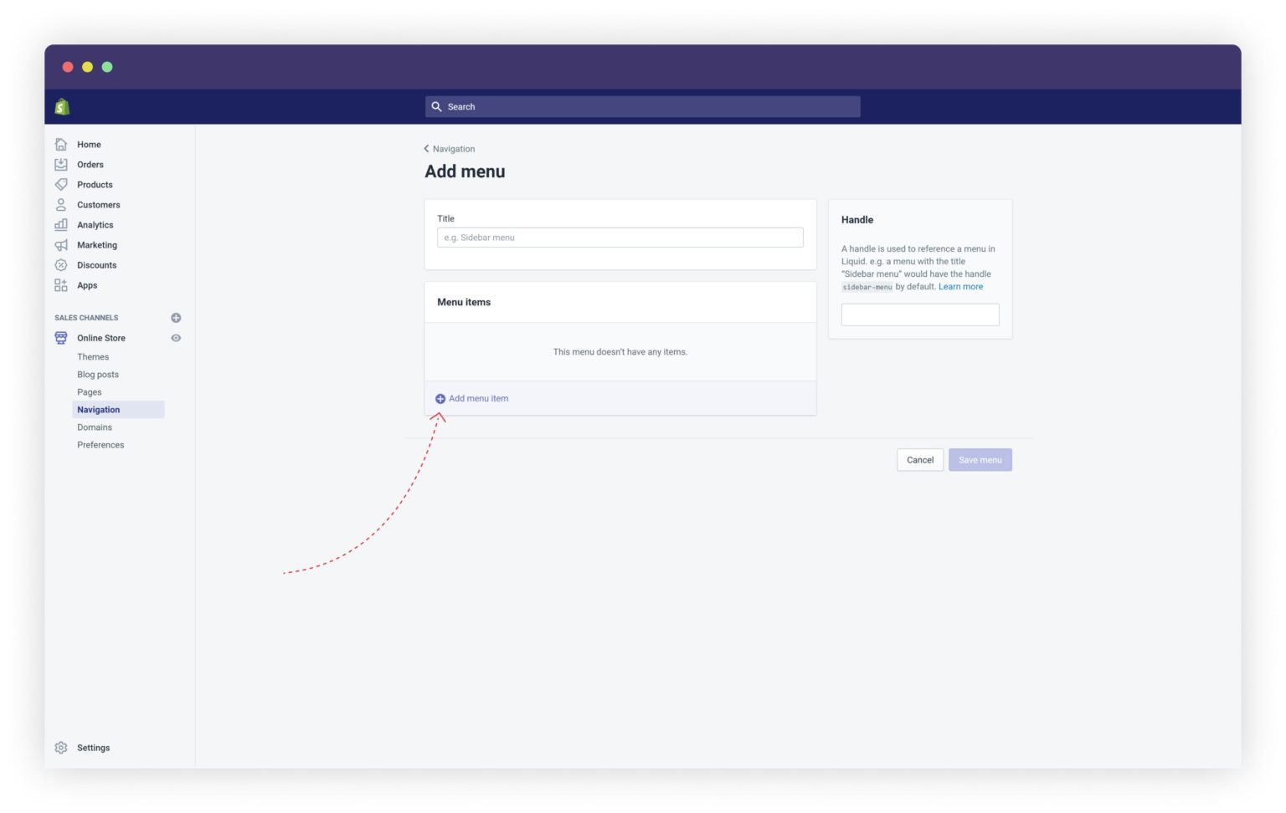
Task: Select the Products tag icon
Action: 60,184
